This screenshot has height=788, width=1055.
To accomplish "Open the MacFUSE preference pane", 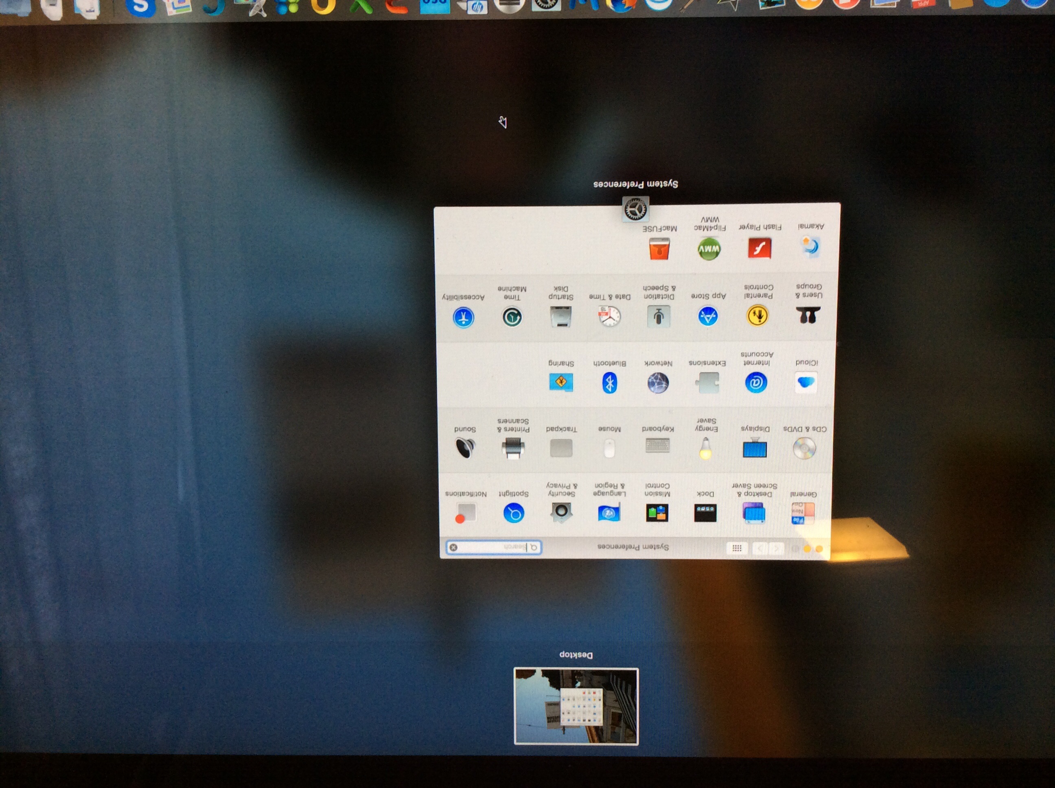I will pos(660,249).
